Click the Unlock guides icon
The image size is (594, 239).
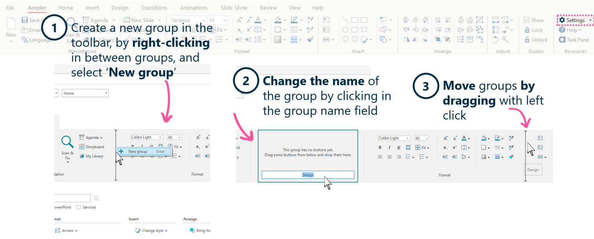[x=535, y=39]
